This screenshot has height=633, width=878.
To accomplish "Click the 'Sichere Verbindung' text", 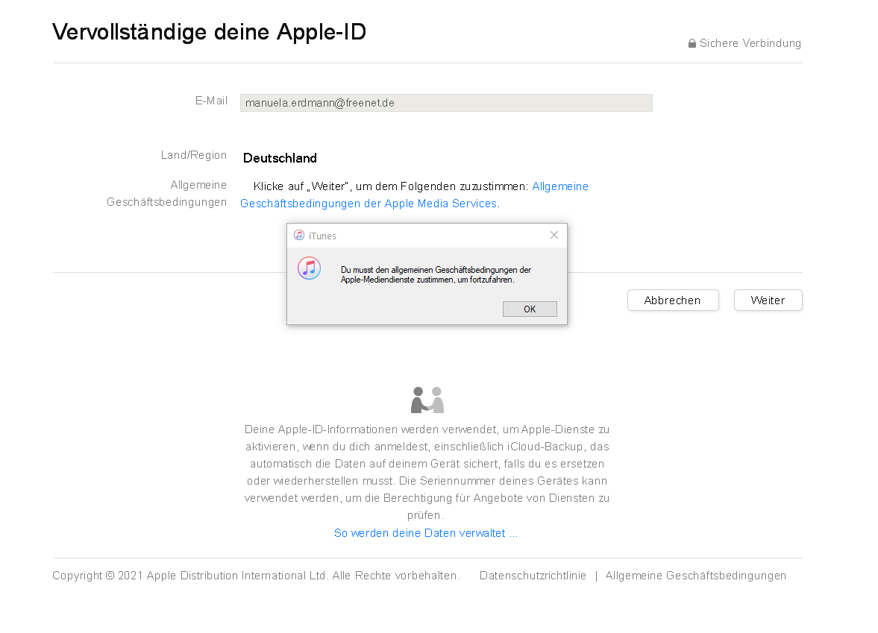I will tap(750, 43).
